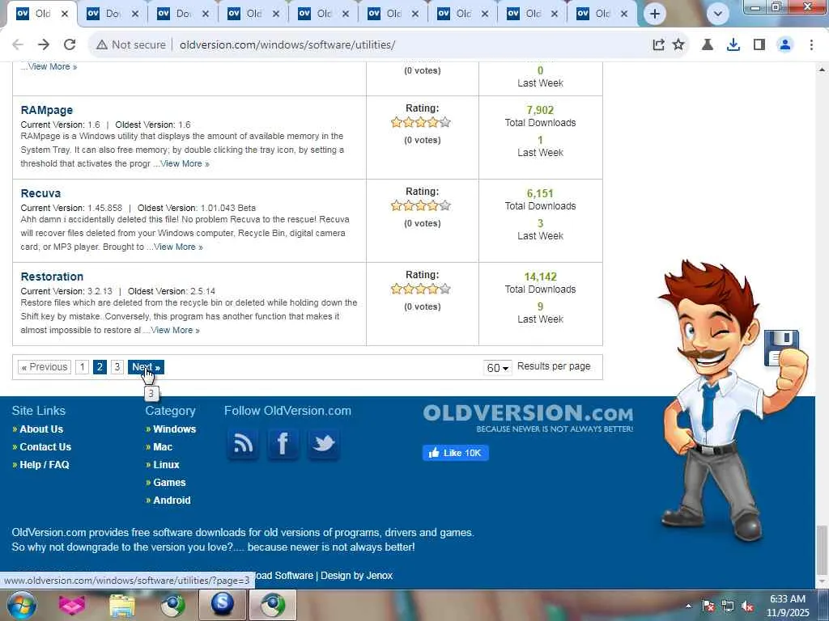
Task: Select current page 2 button
Action: [x=100, y=367]
